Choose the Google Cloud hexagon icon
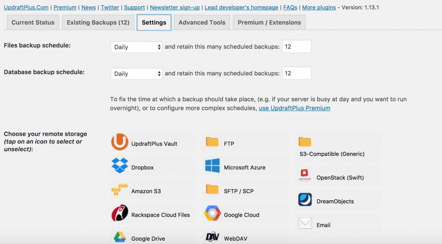The height and width of the screenshot is (244, 442). [x=212, y=213]
